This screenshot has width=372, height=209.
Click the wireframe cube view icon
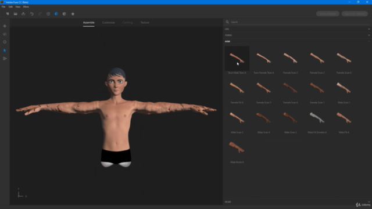tap(48, 14)
